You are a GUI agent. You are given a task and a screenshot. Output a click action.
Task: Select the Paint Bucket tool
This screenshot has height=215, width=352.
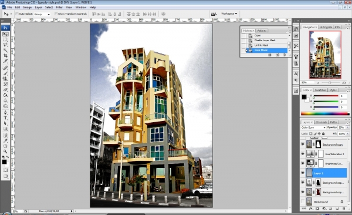(6, 95)
